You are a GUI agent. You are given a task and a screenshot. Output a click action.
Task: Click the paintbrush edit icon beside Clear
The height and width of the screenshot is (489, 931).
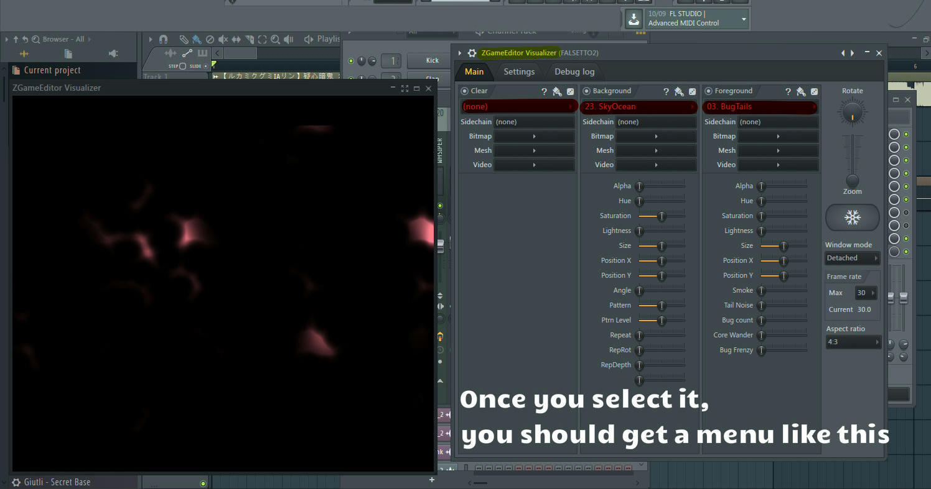tap(556, 91)
